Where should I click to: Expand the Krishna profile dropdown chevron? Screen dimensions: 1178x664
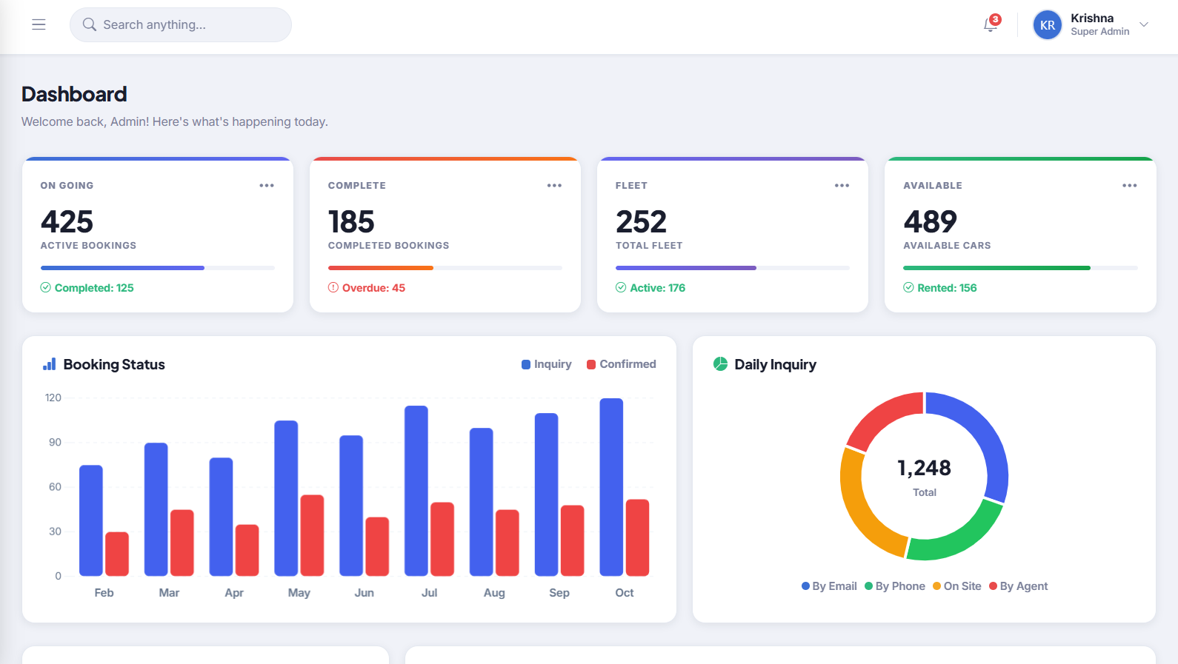(x=1144, y=24)
